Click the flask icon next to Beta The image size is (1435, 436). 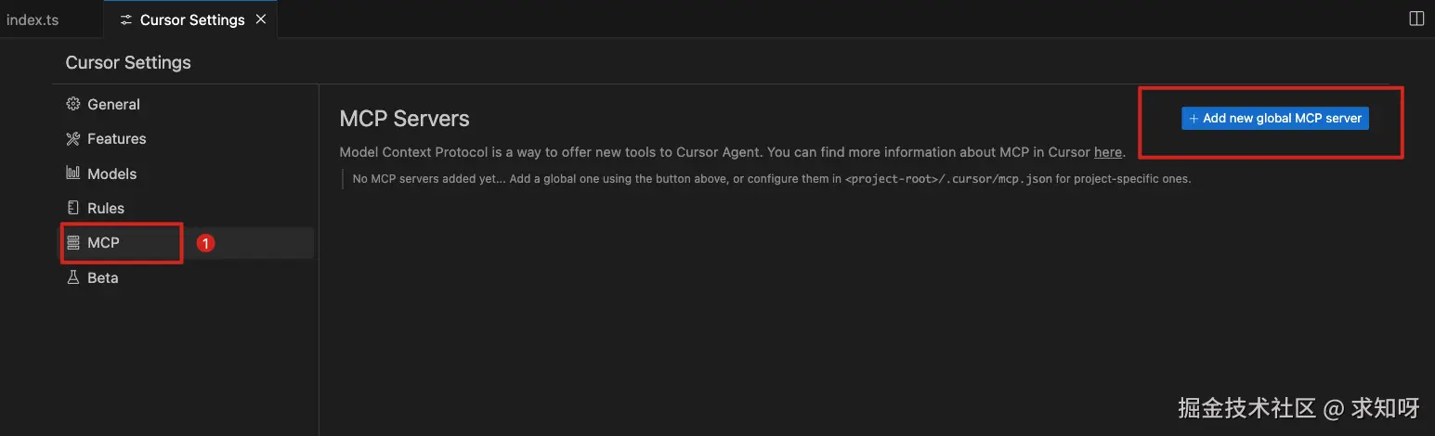pyautogui.click(x=73, y=277)
